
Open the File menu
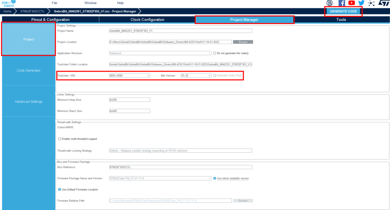[54, 3]
